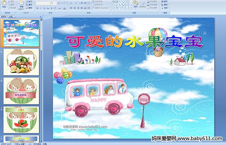
Task: Toggle Bold formatting
Action: point(37,8)
